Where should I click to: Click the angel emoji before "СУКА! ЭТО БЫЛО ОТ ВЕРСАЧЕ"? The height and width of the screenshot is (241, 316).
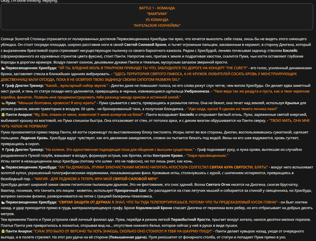(3, 231)
